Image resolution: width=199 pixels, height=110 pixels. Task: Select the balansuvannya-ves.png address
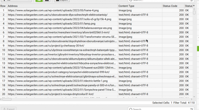[60, 28]
